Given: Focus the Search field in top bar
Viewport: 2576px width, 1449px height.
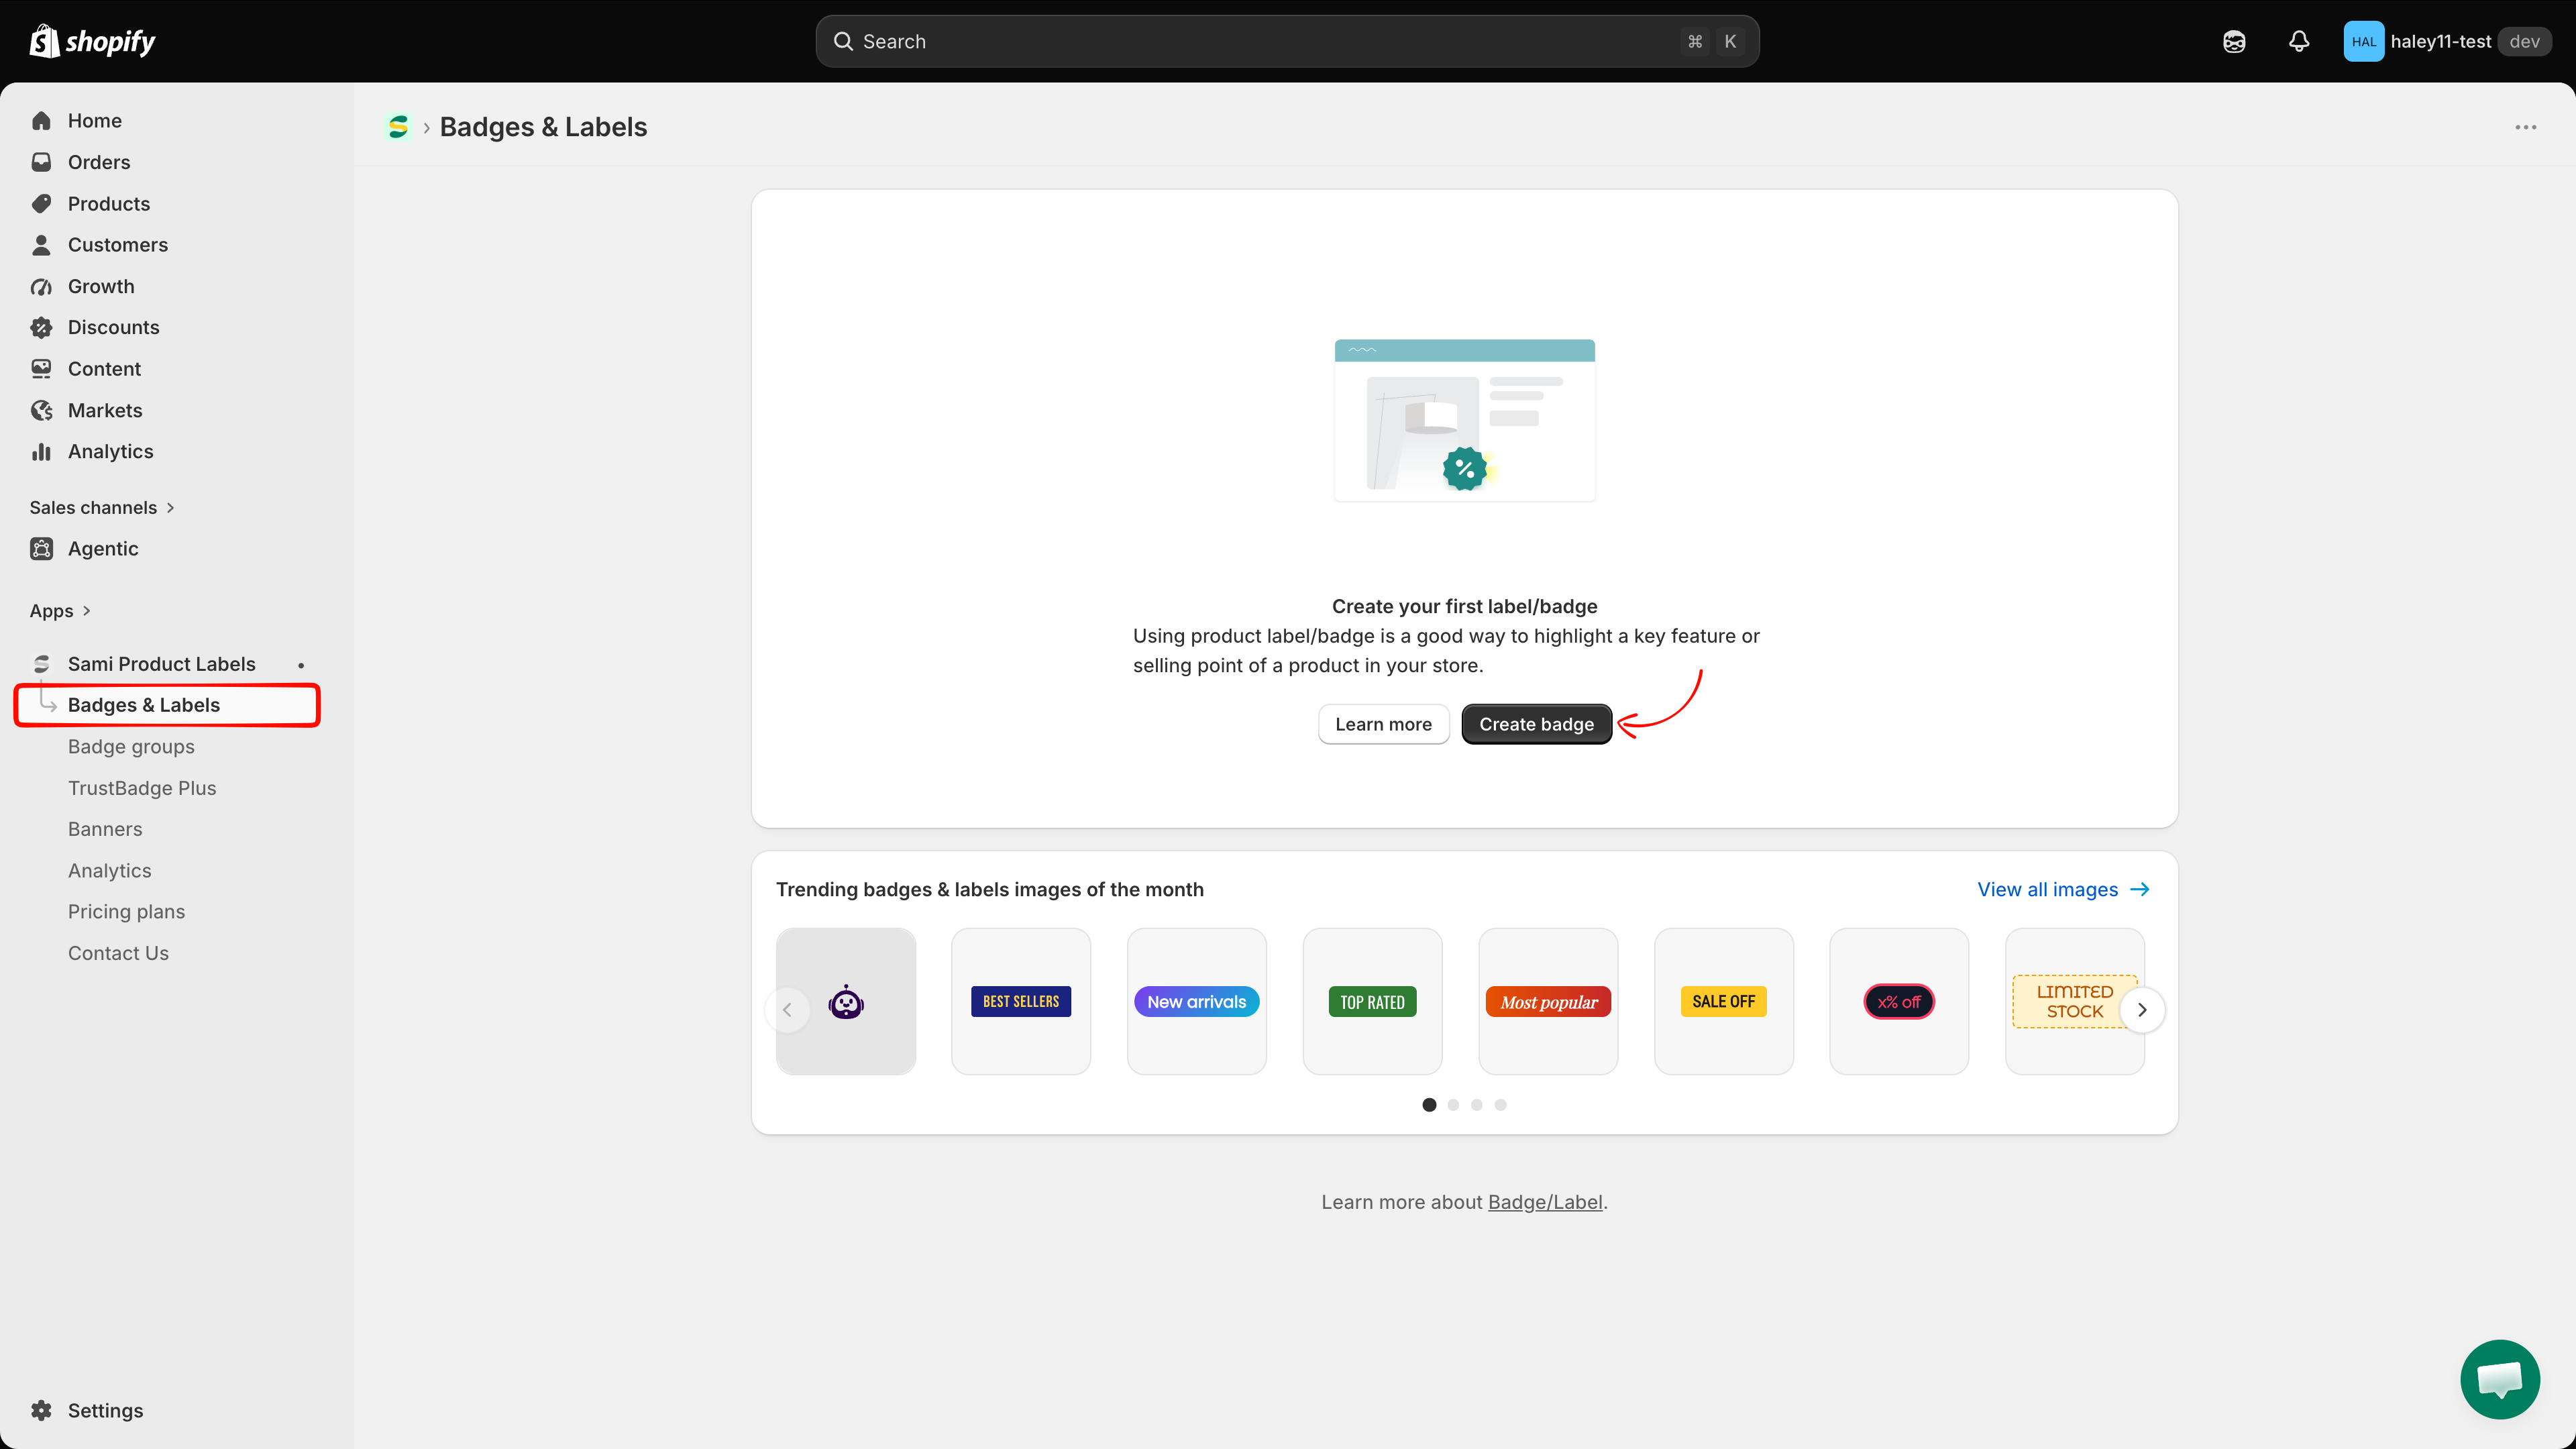Looking at the screenshot, I should click(1287, 41).
